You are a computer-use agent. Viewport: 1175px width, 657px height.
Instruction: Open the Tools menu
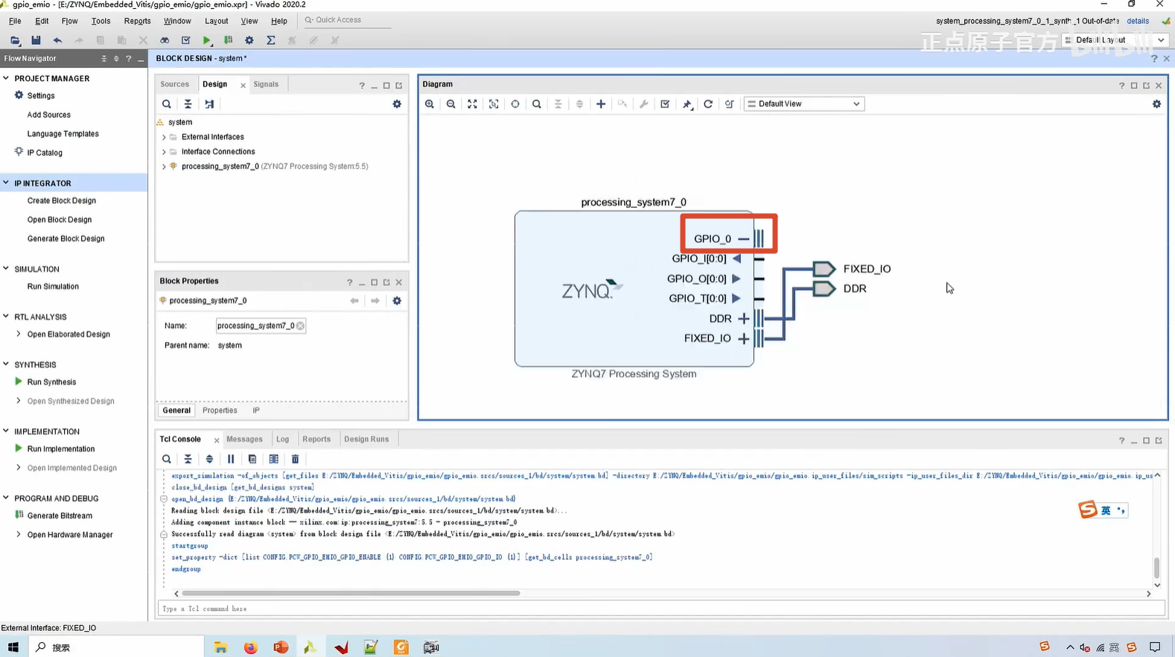click(101, 21)
